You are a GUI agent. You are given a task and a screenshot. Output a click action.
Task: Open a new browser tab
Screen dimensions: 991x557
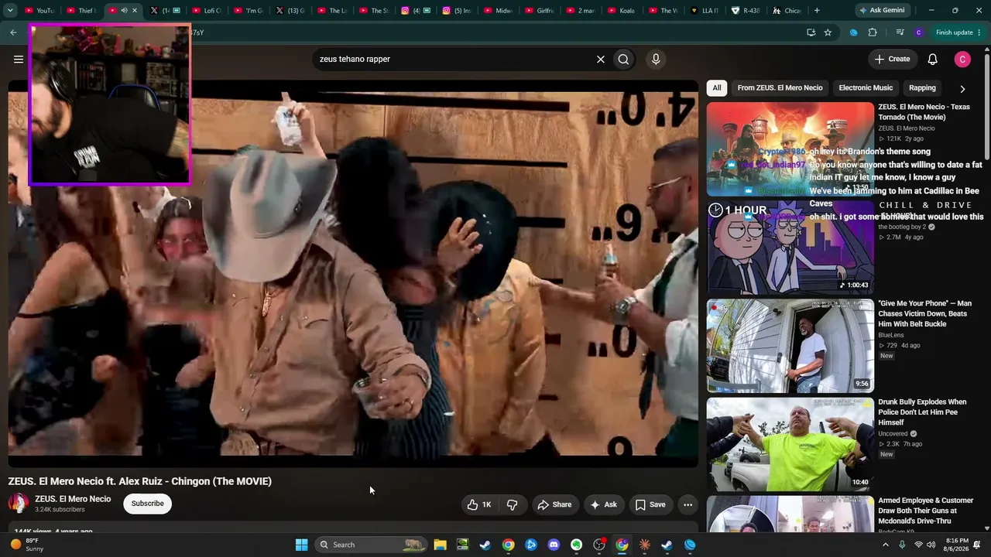817,10
